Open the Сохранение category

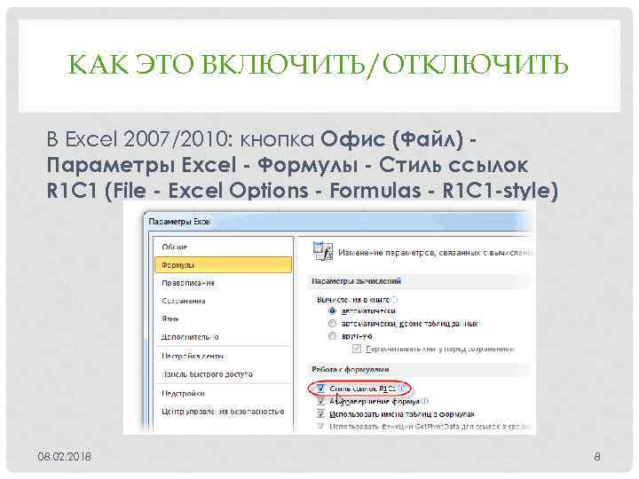click(x=184, y=301)
